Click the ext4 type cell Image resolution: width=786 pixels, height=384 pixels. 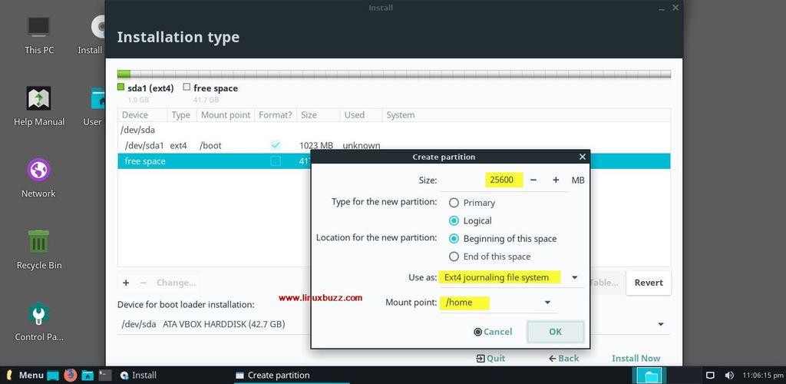[x=178, y=145]
